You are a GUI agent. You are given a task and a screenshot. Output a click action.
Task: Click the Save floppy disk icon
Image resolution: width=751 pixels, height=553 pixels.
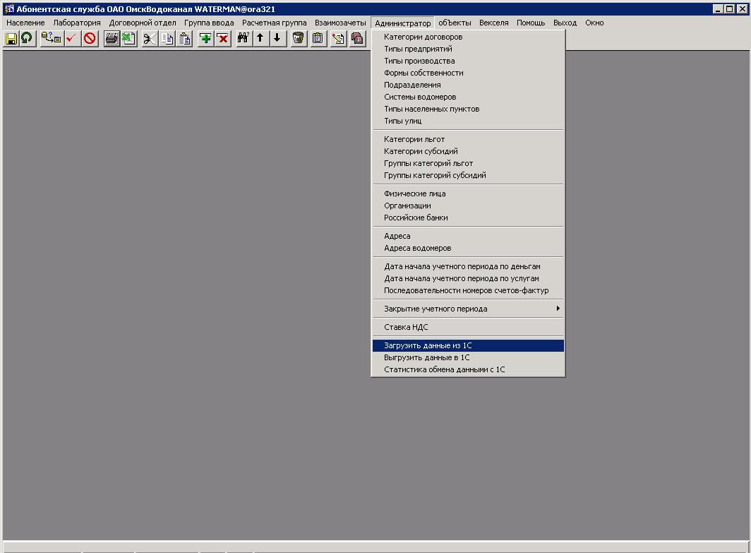[11, 38]
